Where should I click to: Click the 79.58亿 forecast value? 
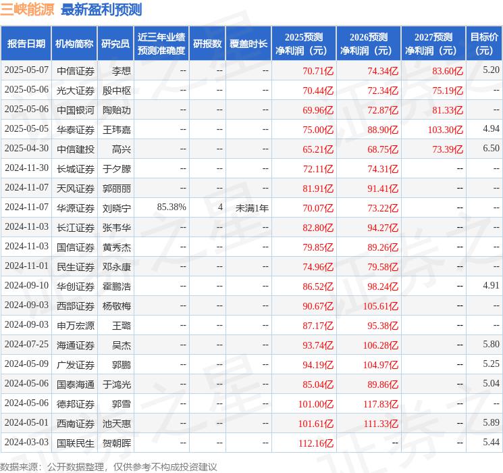383,267
